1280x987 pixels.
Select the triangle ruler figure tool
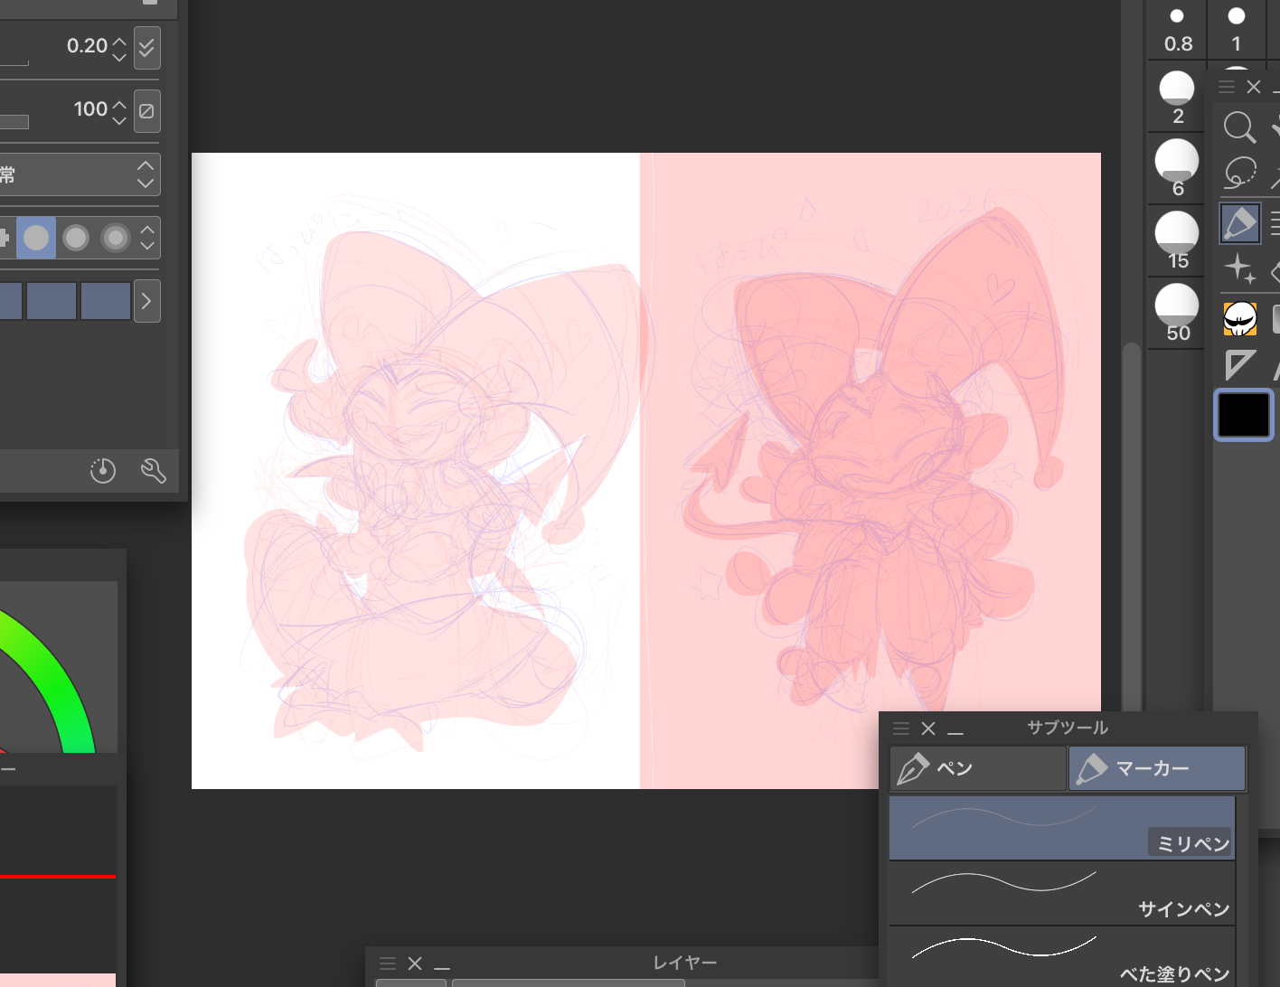[x=1239, y=365]
